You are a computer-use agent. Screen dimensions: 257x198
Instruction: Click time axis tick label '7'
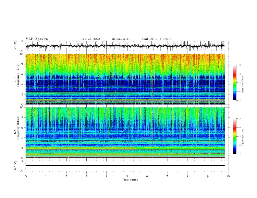click(167, 176)
